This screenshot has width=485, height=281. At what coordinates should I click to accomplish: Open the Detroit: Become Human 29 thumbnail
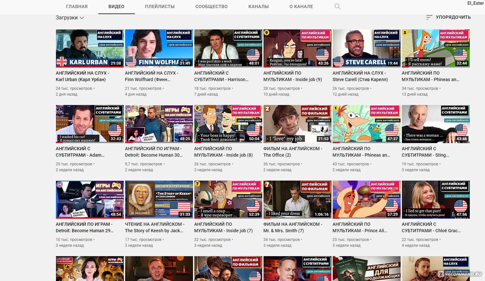(90, 200)
